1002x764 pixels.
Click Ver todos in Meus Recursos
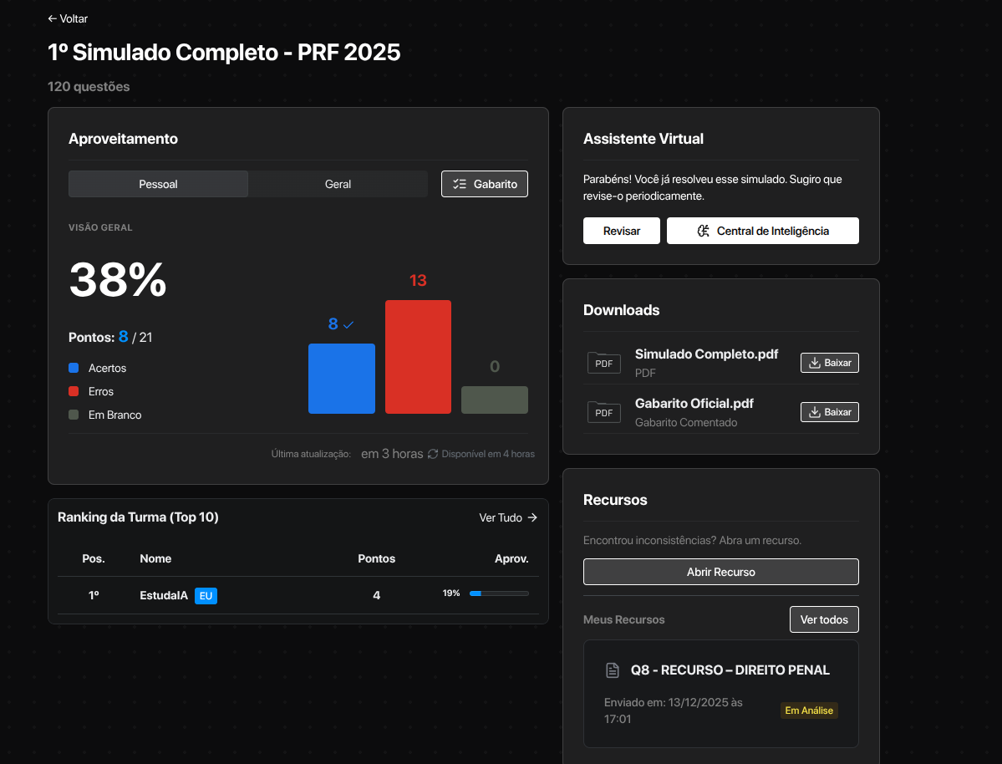point(823,619)
